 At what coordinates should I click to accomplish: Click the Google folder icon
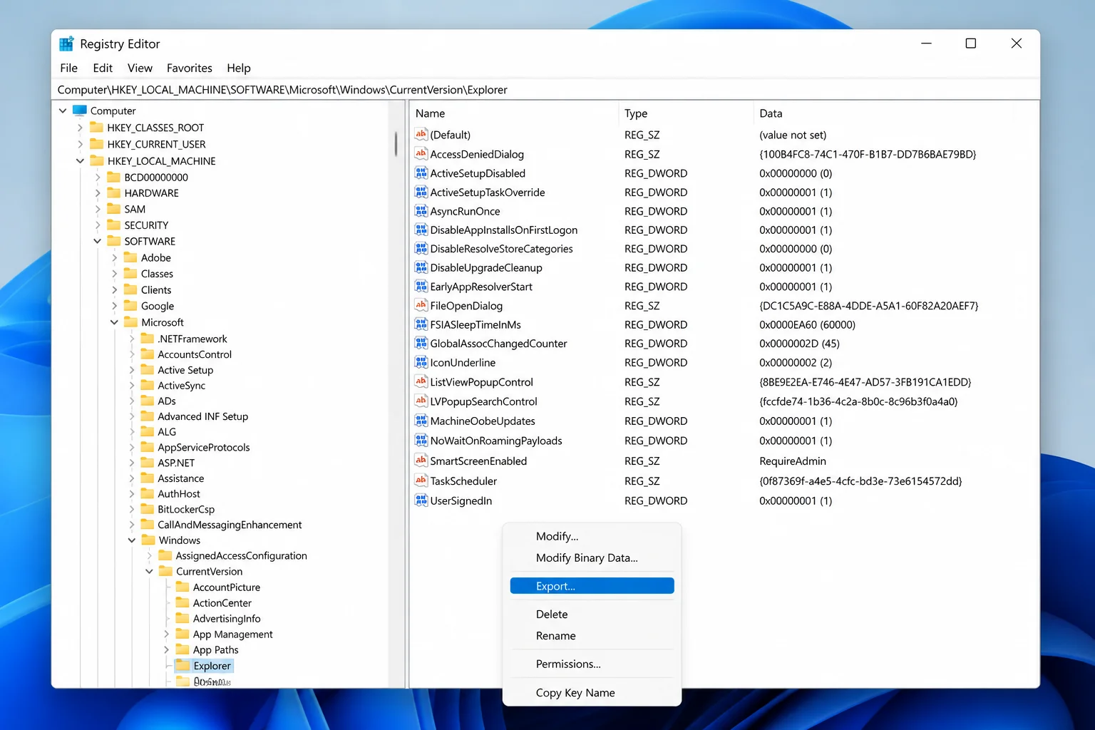130,306
